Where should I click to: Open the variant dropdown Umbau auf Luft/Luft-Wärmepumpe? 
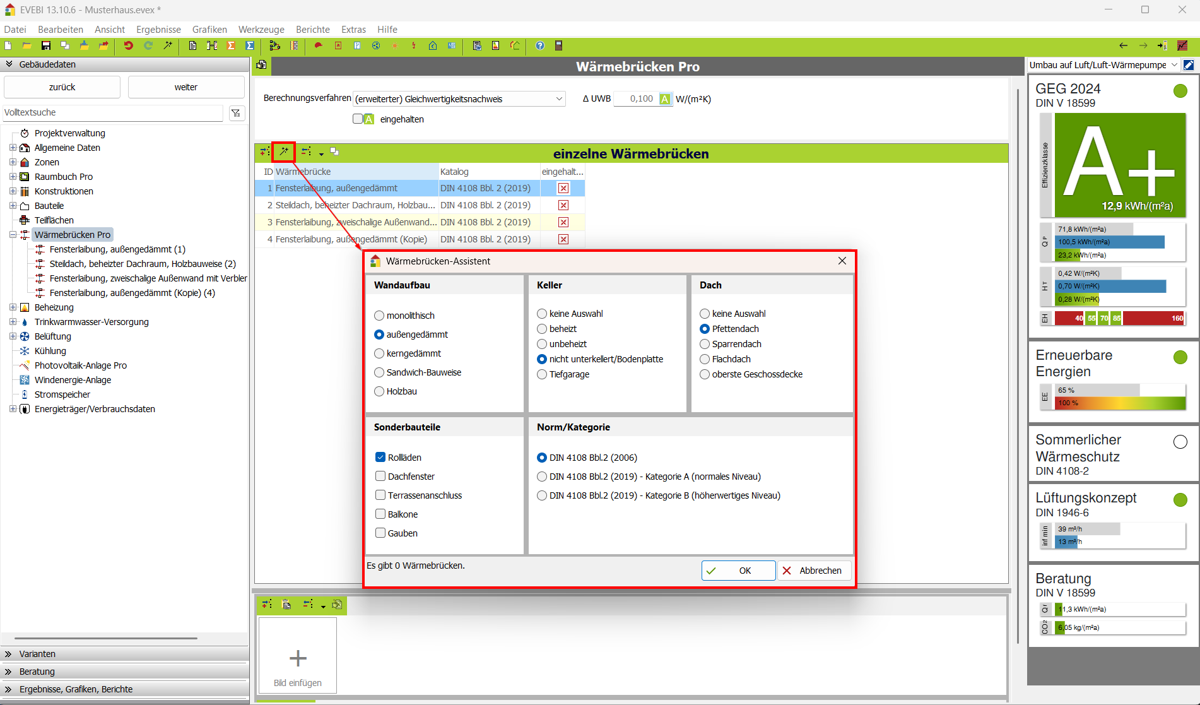(x=1103, y=65)
